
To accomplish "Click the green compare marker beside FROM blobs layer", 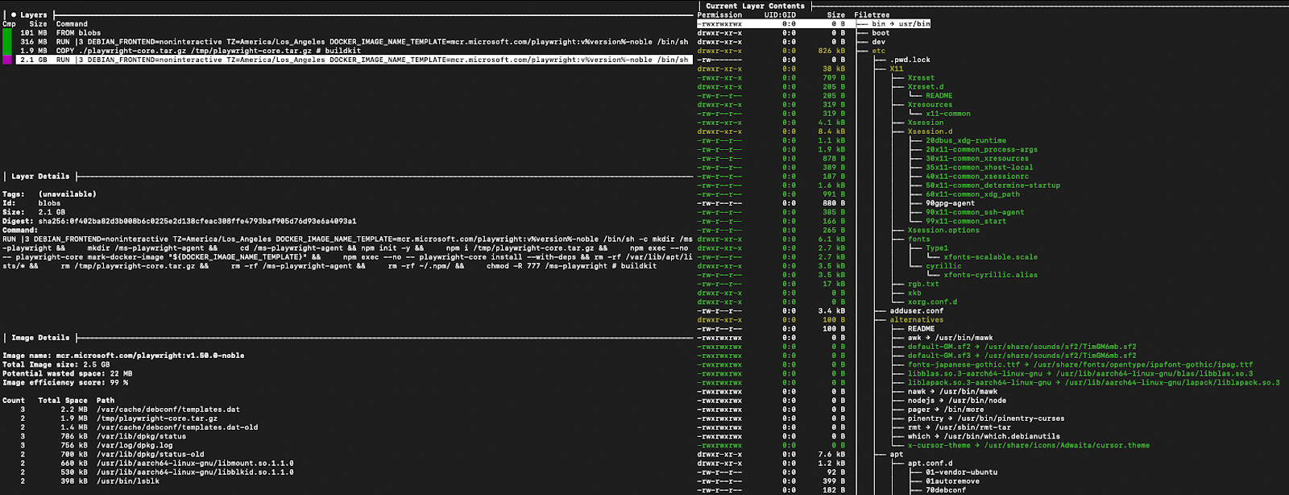I will 7,33.
